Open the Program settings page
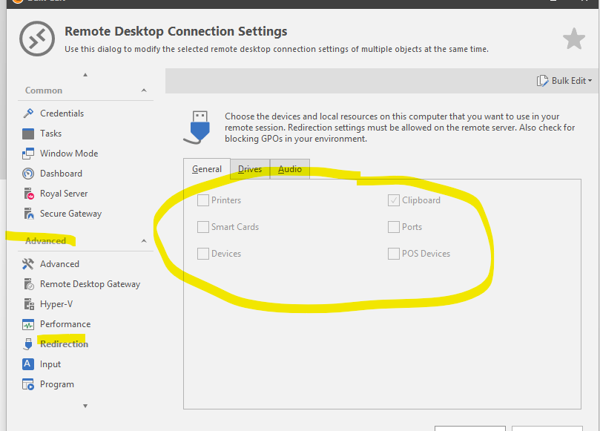The image size is (600, 431). click(57, 384)
